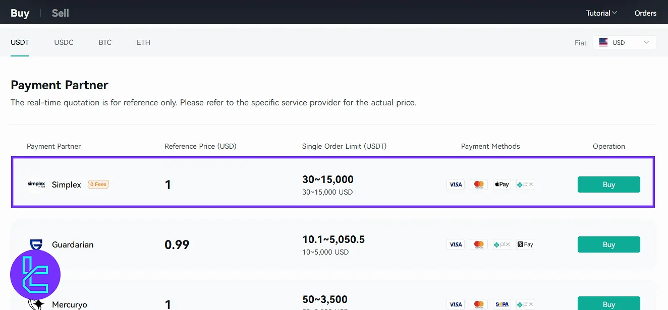Click the Apple Pay icon in Simplex row
Viewport: 668px width, 310px height.
[502, 184]
